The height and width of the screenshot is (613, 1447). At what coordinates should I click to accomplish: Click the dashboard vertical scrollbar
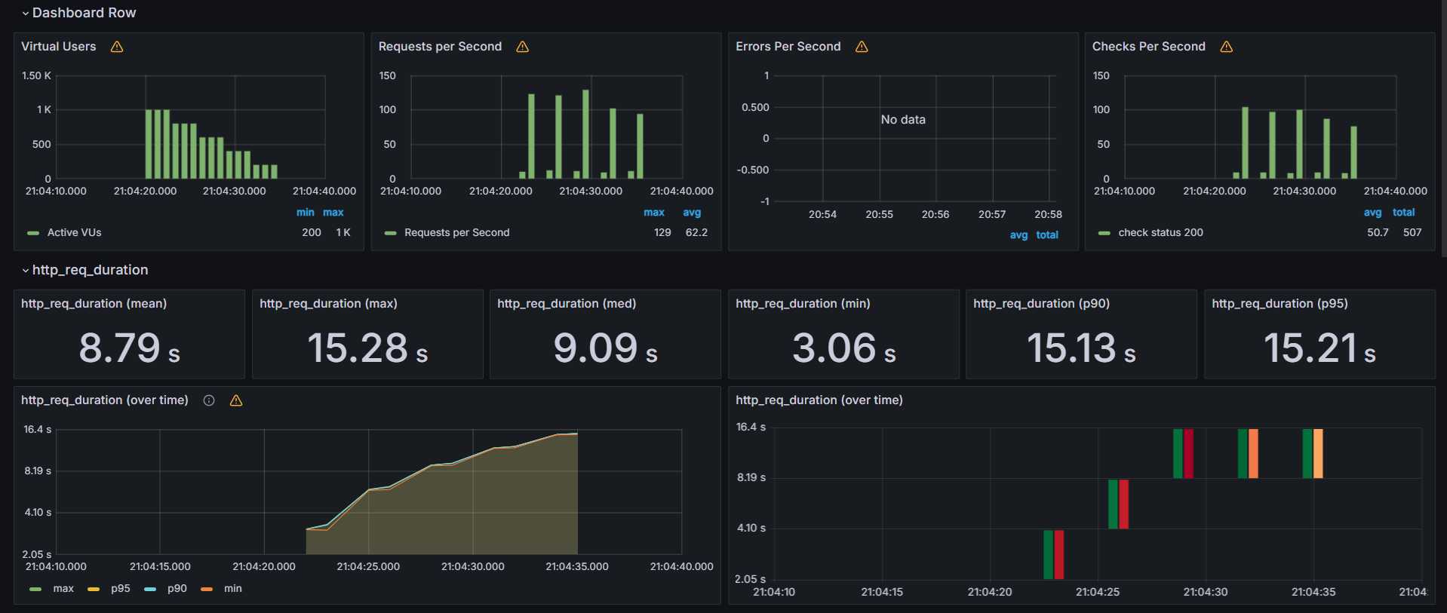(x=1443, y=128)
